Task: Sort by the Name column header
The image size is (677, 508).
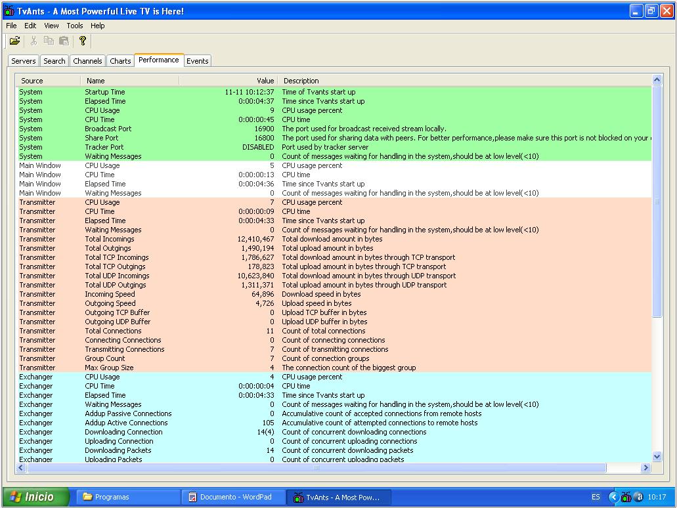Action: pos(130,81)
